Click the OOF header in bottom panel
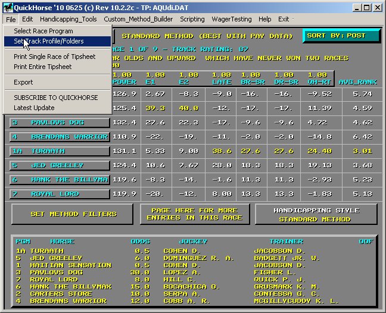This screenshot has height=313, width=386. (366, 242)
